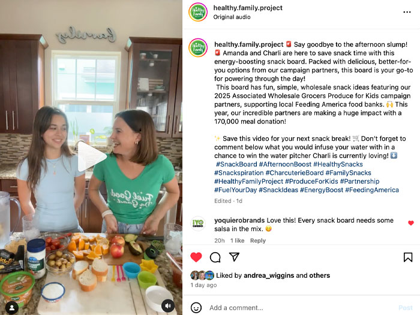The image size is (420, 315).
Task: Like the yoquierobrands comment
Action: (x=410, y=223)
